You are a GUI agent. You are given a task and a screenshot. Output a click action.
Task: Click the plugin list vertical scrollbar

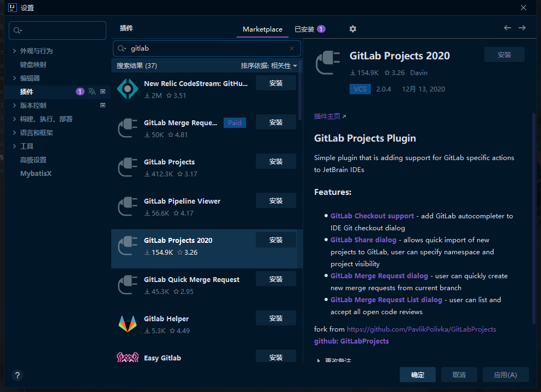point(300,90)
